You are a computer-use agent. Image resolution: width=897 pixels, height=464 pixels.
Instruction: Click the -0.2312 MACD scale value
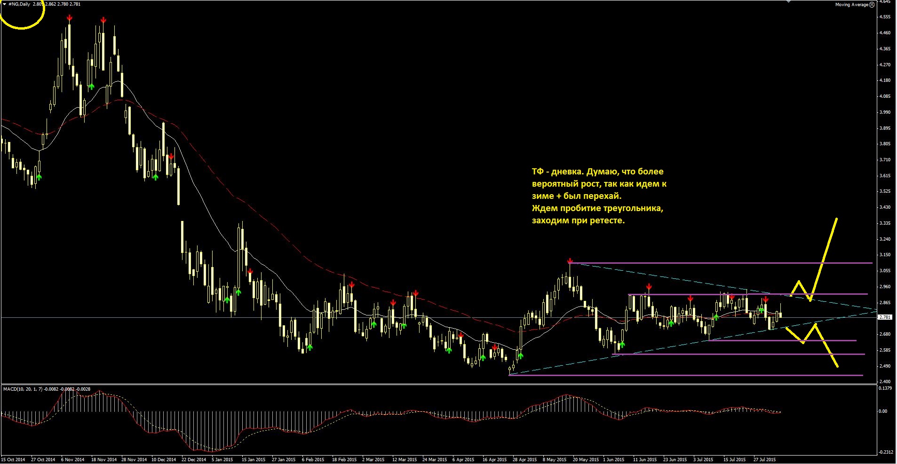point(886,452)
